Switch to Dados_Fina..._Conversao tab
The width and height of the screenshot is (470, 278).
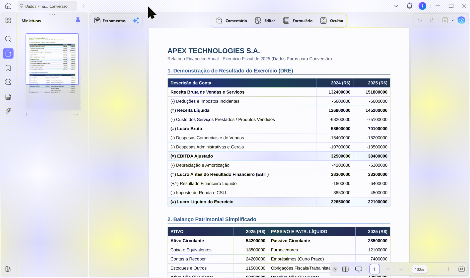(47, 6)
